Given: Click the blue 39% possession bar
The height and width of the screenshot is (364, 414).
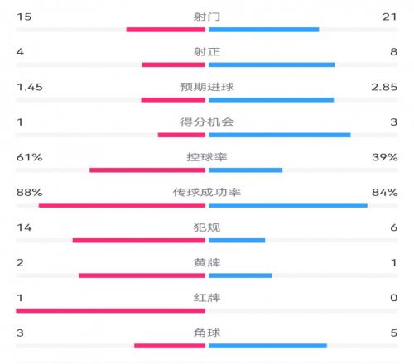Looking at the screenshot, I should [x=245, y=170].
